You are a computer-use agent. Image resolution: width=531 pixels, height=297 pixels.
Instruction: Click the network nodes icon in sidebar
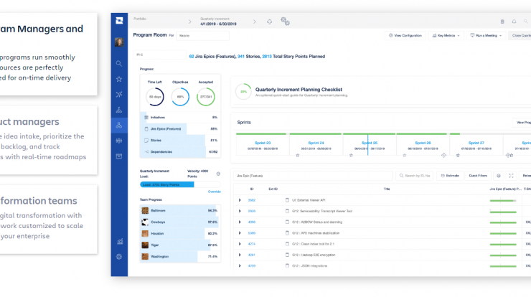pos(119,95)
